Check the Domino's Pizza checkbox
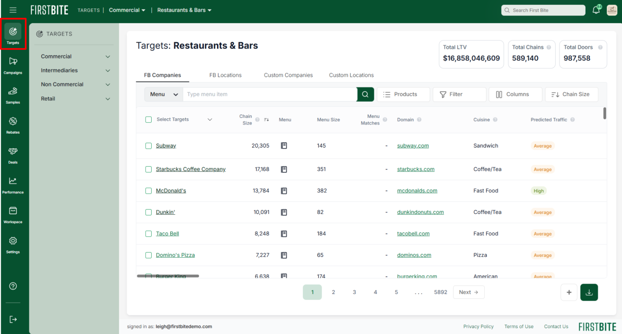This screenshot has height=334, width=622. coord(148,255)
